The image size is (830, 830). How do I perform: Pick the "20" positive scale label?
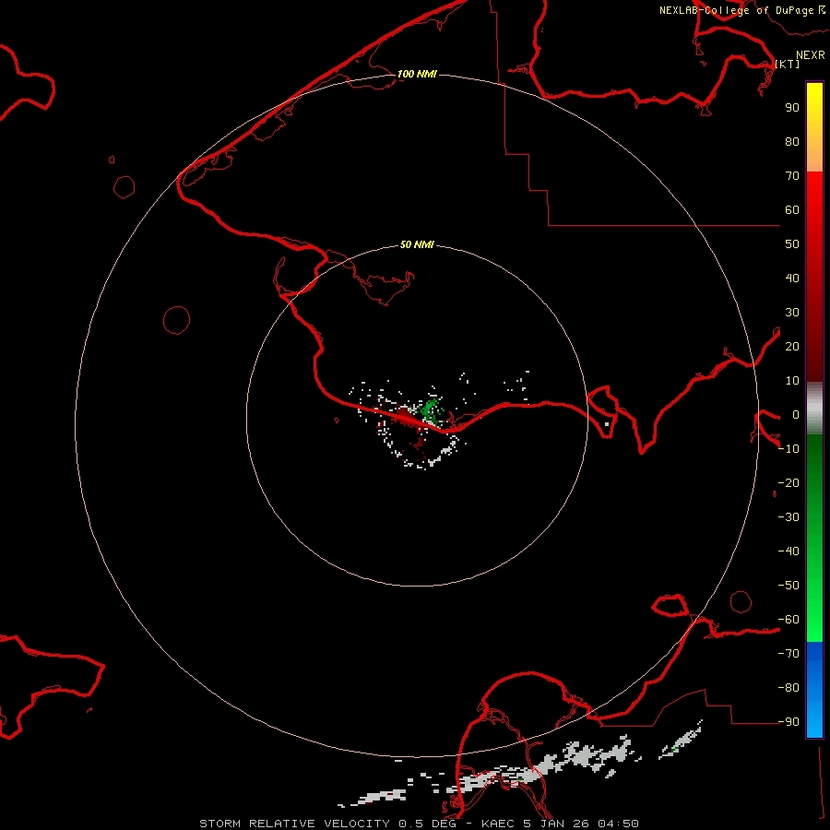pyautogui.click(x=792, y=347)
